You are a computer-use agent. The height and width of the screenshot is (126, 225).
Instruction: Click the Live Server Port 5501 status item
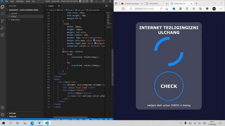tap(97, 119)
